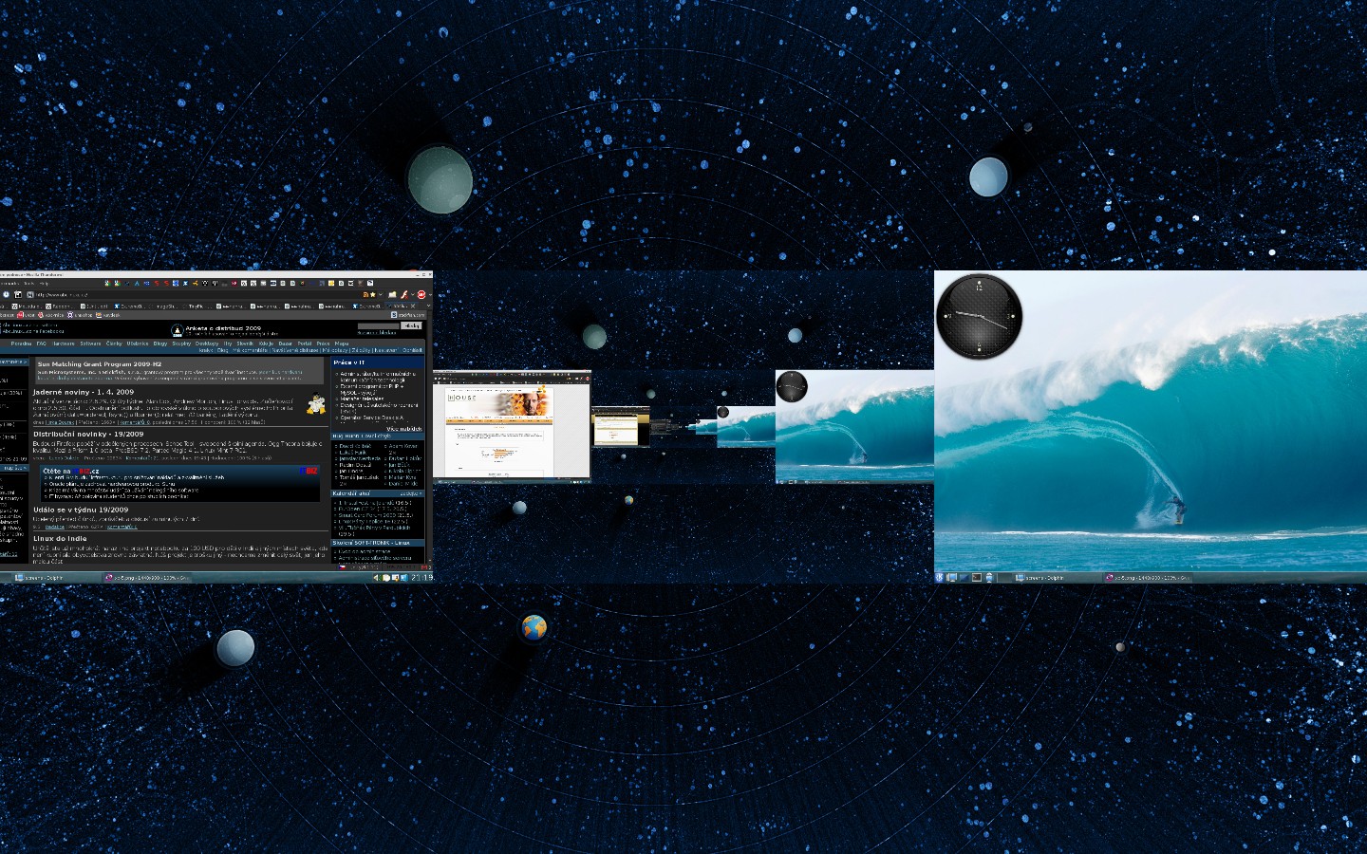Image resolution: width=1367 pixels, height=854 pixels.
Task: Click the show desktop monitor icon beside Kickoff
Action: pyautogui.click(x=951, y=577)
